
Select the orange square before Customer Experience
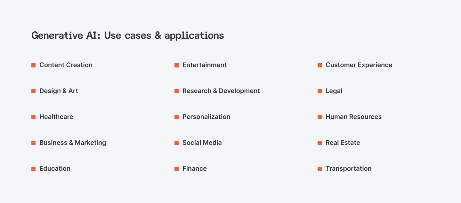(319, 65)
